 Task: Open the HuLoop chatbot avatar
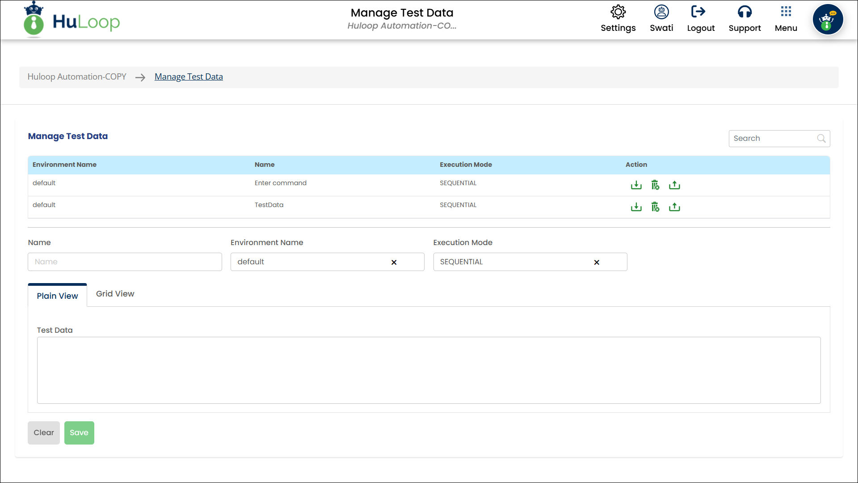click(x=828, y=19)
